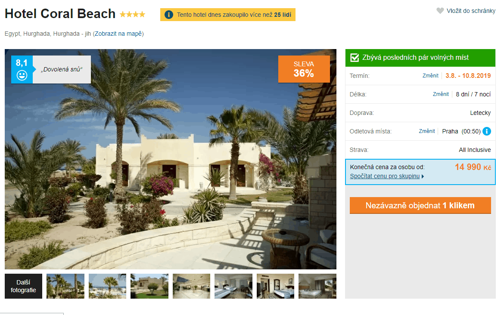504x315 pixels.
Task: Click the heart icon to save hotel
Action: pos(440,11)
